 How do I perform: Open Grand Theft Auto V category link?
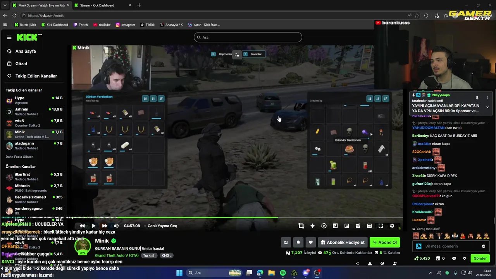click(x=117, y=256)
